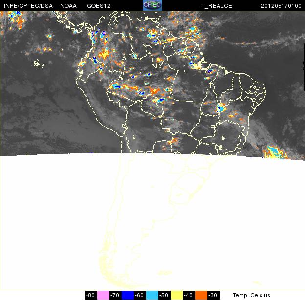
Task: Click the -70 legend value
Action: [x=115, y=295]
